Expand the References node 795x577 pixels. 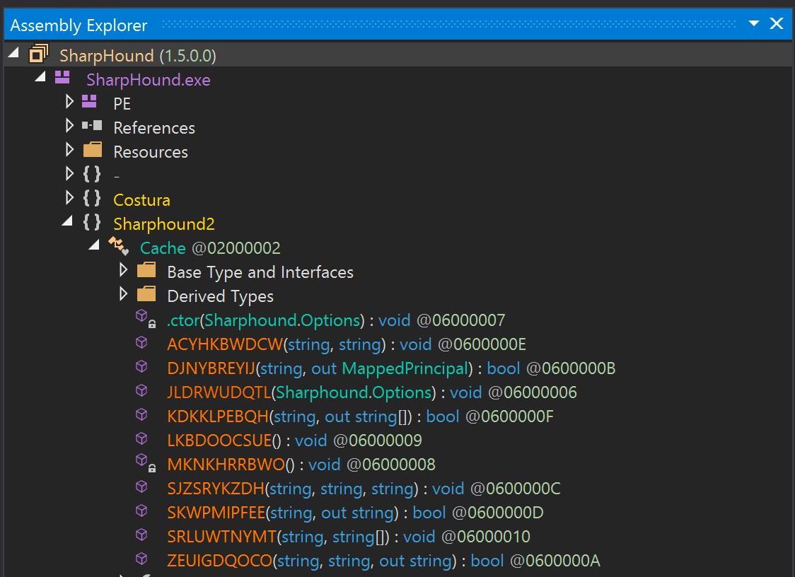click(69, 125)
